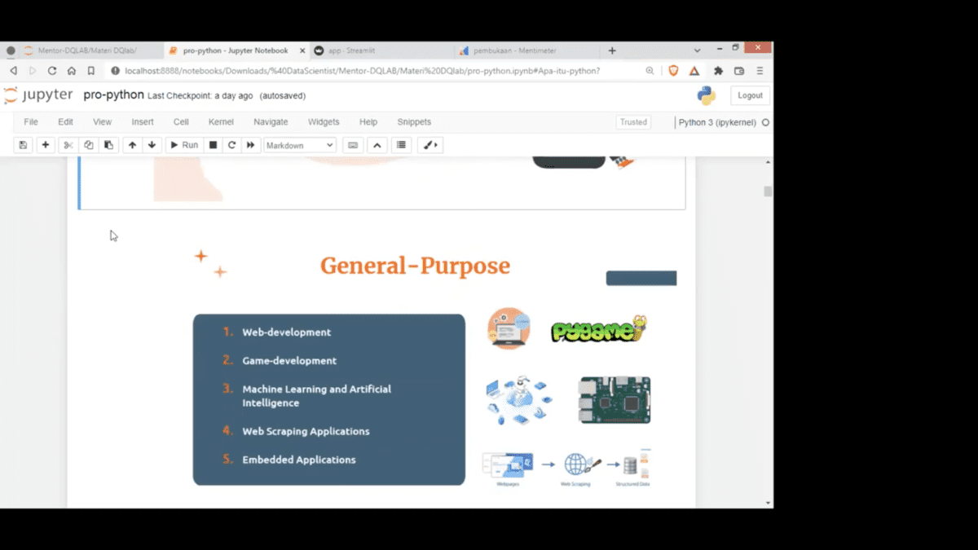This screenshot has height=550, width=978.
Task: Toggle the Trusted notebook indicator
Action: (x=633, y=122)
